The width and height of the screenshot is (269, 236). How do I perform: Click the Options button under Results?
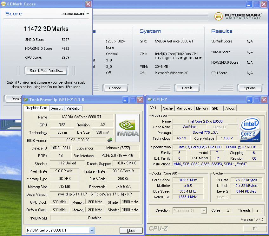tap(251, 88)
